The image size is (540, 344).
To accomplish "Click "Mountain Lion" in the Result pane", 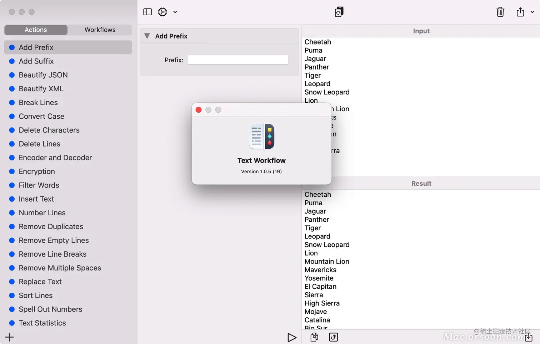I will [327, 262].
